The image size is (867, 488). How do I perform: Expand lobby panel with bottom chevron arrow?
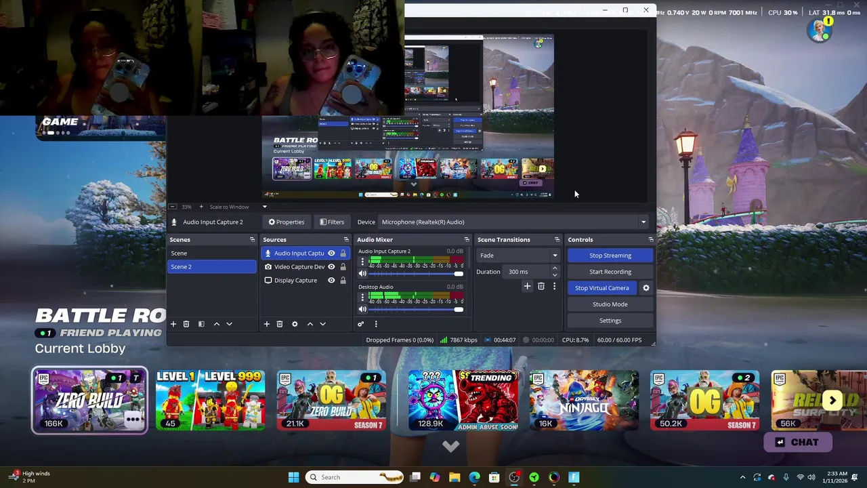point(450,446)
